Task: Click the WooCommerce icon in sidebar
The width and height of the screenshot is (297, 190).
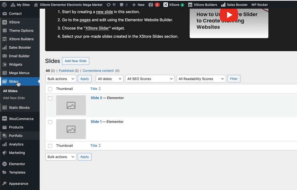Action: [5, 119]
